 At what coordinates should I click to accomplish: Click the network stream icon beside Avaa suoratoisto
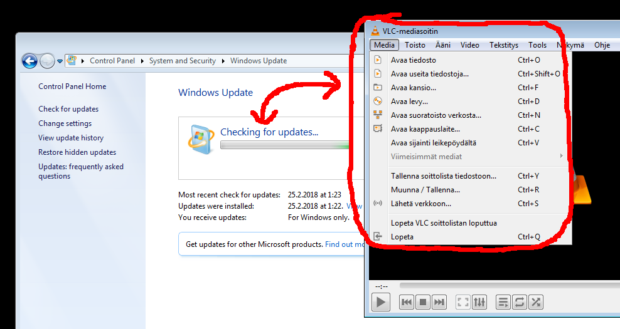378,115
